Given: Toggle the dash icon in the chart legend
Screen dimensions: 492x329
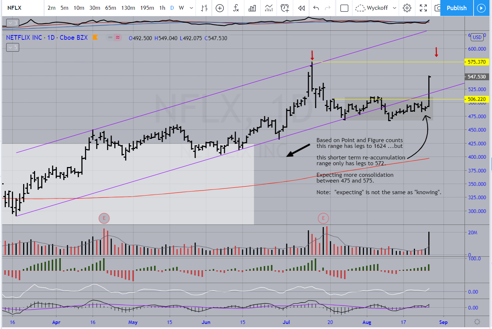Looking at the screenshot, I should click(x=110, y=37).
